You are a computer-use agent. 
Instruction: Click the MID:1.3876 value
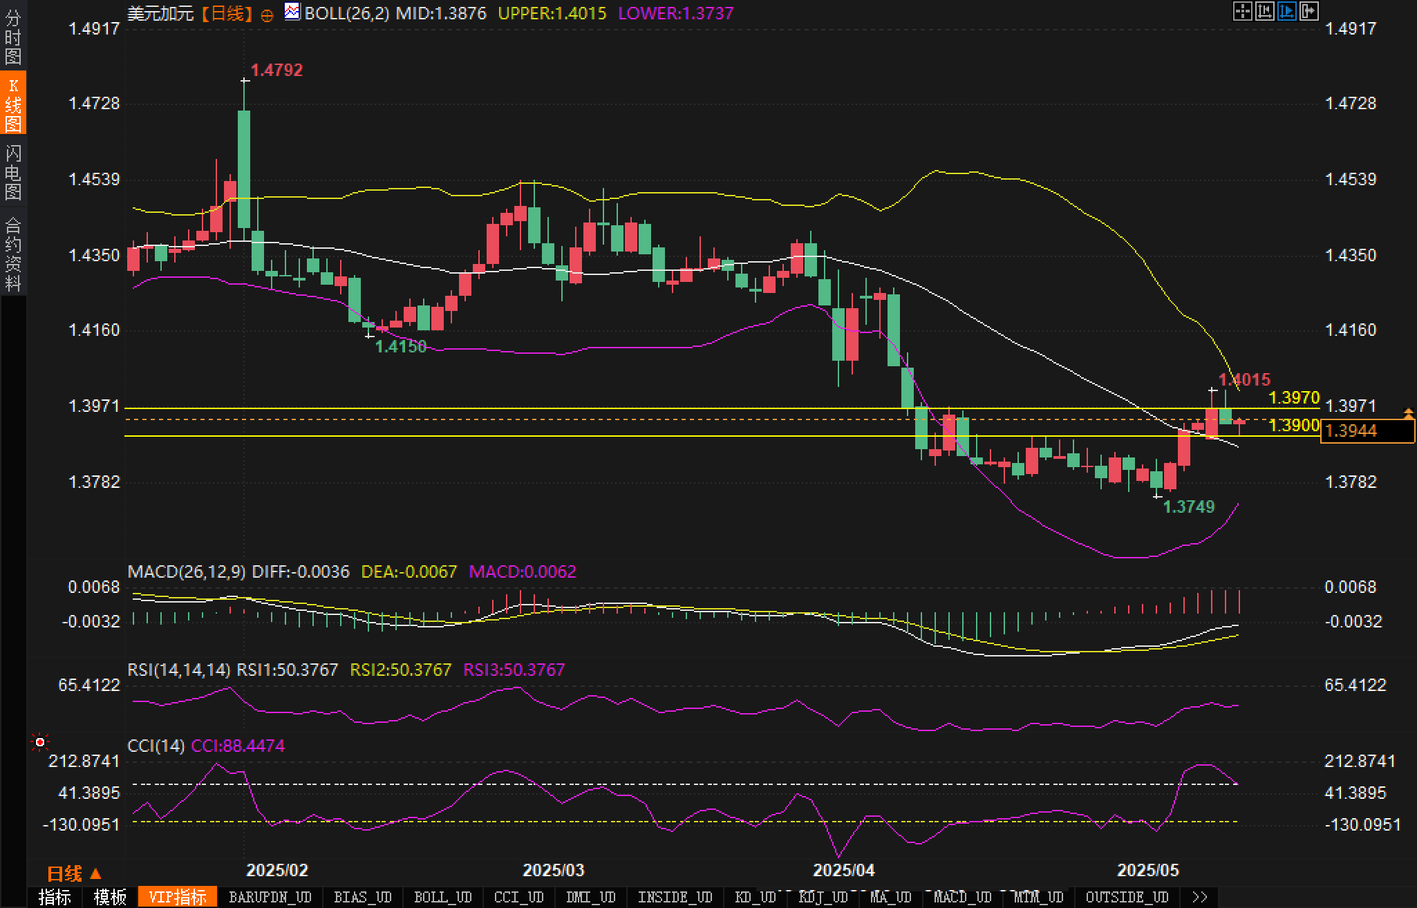(441, 13)
